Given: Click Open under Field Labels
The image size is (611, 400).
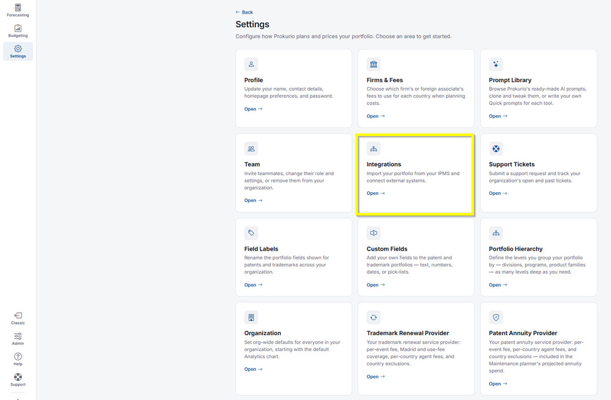Looking at the screenshot, I should coord(254,285).
